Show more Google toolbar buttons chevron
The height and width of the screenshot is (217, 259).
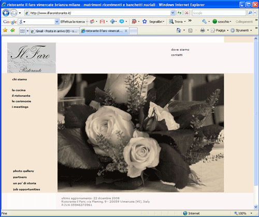coord(190,21)
